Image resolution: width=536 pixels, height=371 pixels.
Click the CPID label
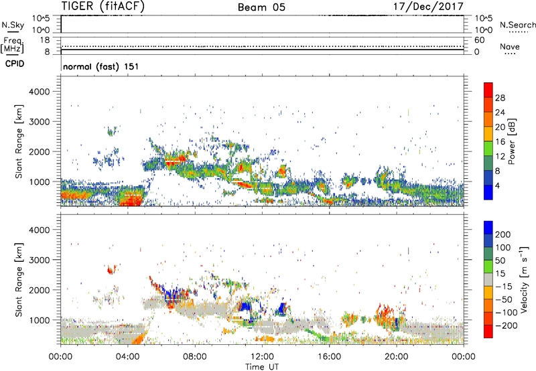15,64
